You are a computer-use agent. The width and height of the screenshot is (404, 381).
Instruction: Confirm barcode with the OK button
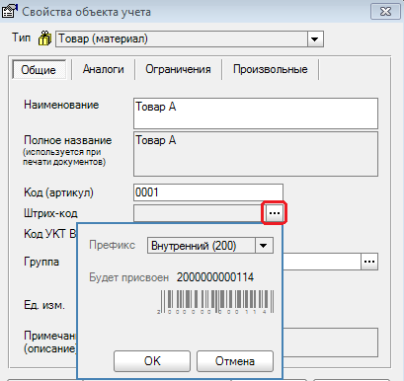point(152,361)
